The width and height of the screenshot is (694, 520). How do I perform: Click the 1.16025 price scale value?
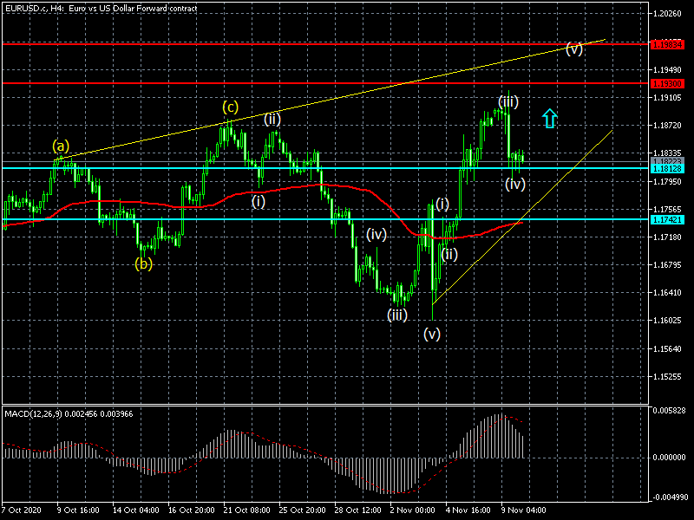click(x=667, y=320)
